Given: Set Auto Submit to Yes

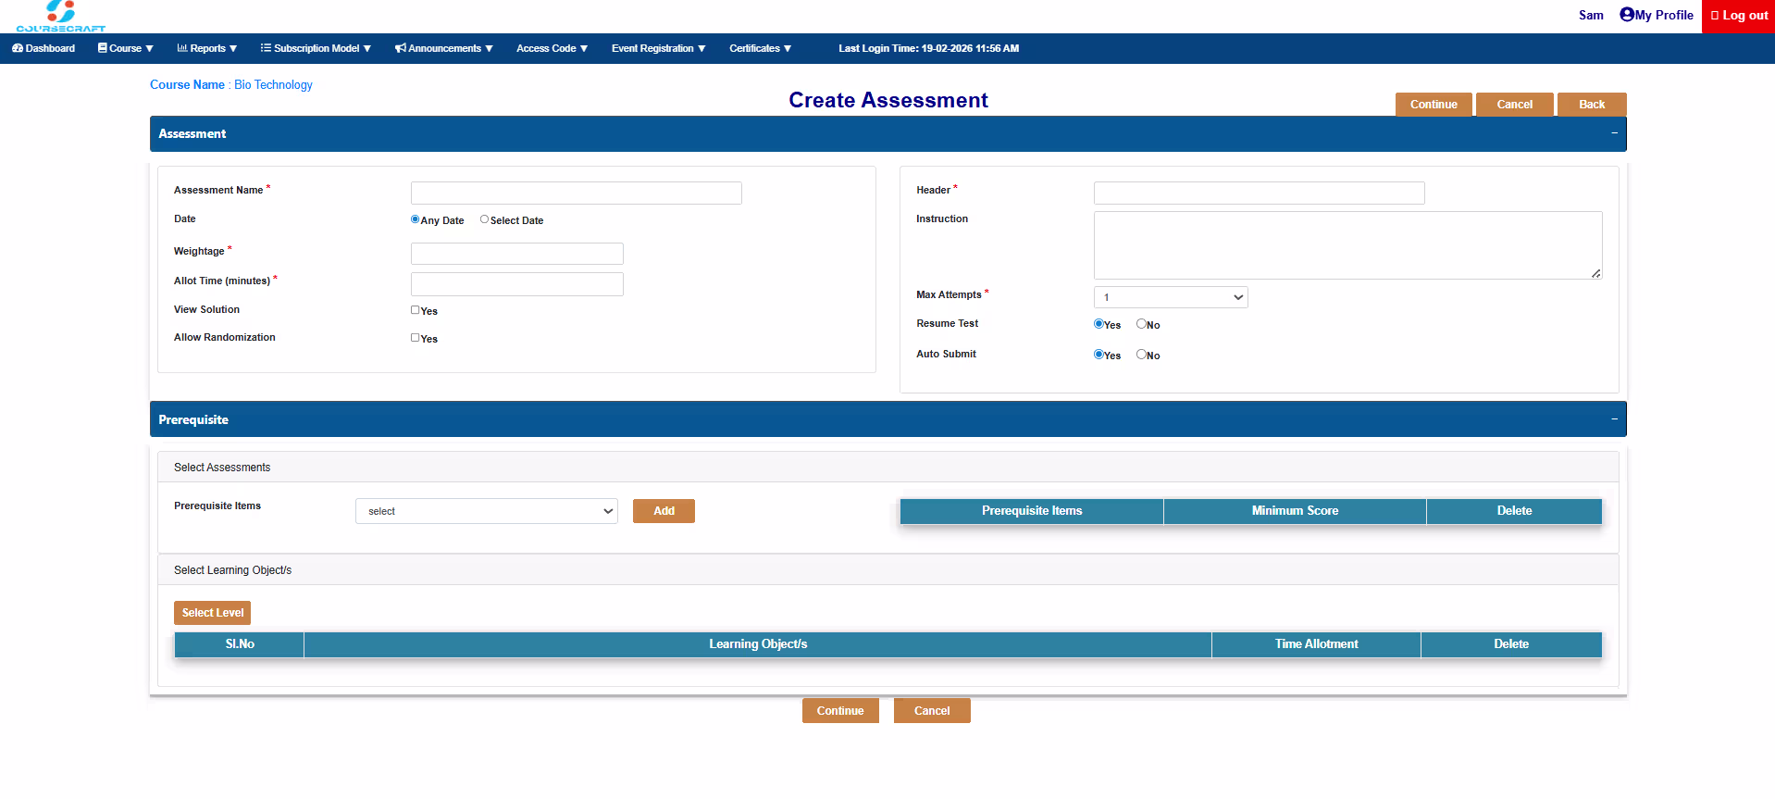Looking at the screenshot, I should tap(1099, 355).
